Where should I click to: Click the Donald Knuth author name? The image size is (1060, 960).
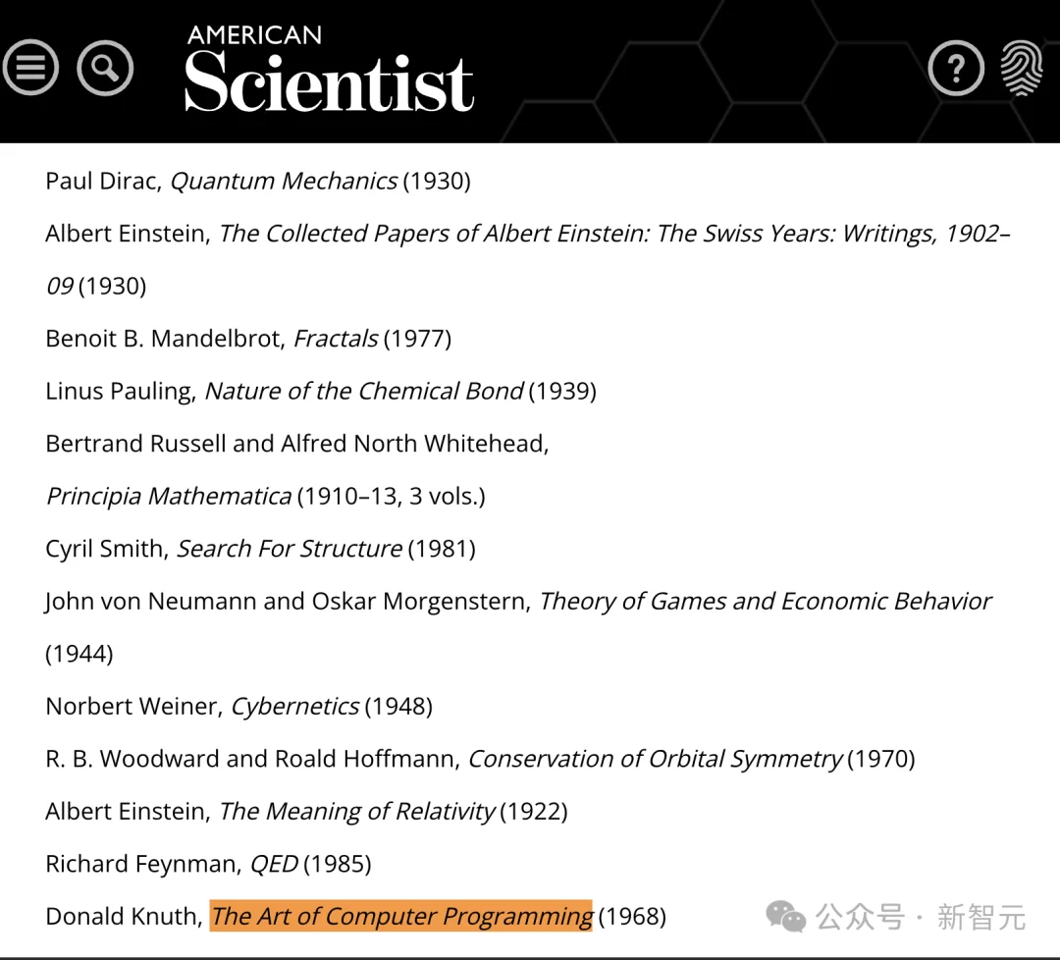122,917
